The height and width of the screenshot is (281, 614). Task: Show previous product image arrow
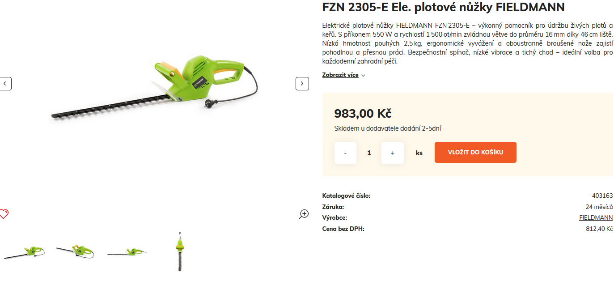click(5, 83)
